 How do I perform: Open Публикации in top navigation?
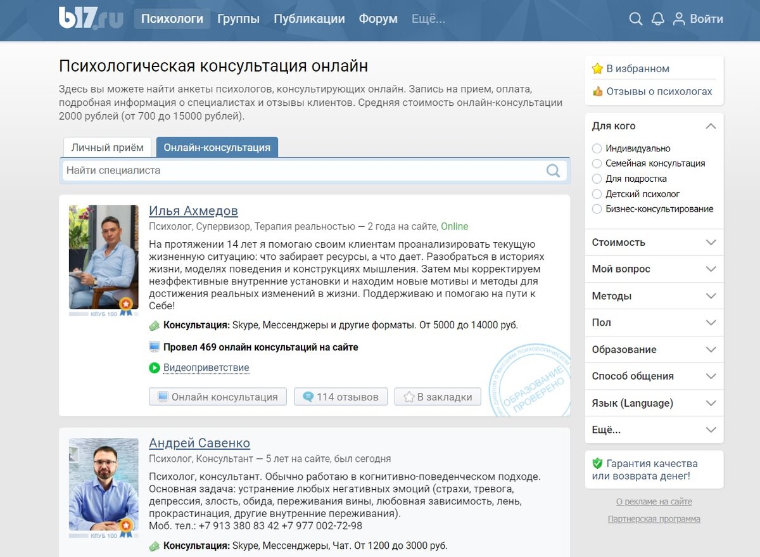[309, 19]
